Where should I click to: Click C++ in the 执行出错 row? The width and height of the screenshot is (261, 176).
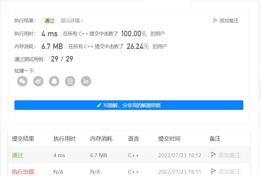133,172
